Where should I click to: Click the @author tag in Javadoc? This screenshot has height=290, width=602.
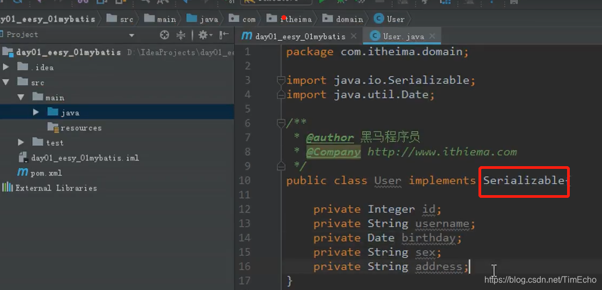click(330, 138)
